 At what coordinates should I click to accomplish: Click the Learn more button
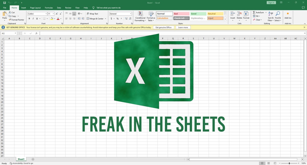pos(183,27)
